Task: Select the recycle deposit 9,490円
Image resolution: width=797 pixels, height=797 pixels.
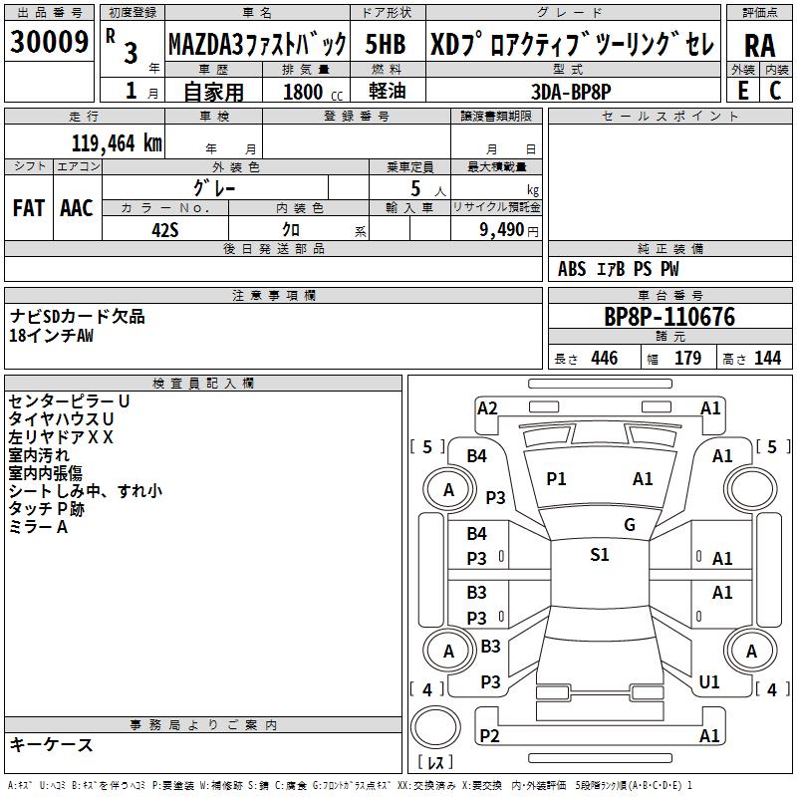Action: 509,230
